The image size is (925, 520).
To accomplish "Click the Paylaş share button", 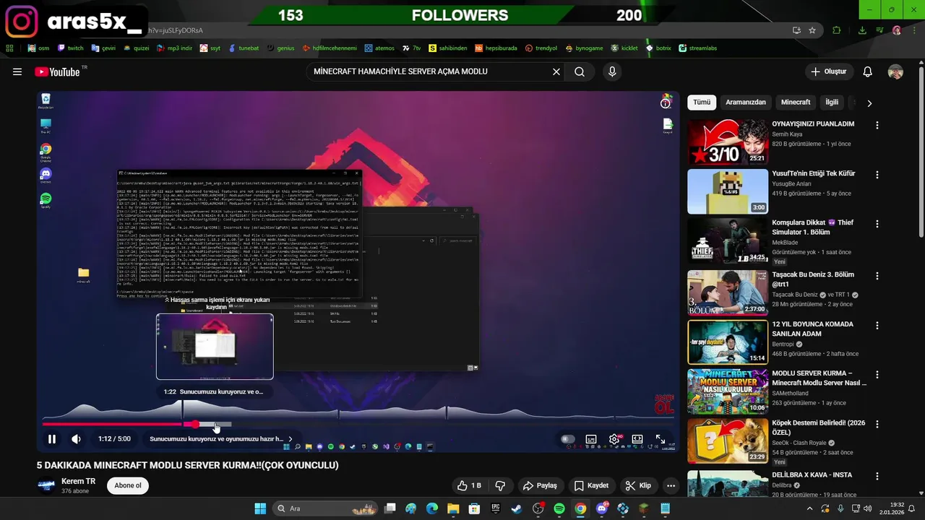I will pyautogui.click(x=540, y=485).
